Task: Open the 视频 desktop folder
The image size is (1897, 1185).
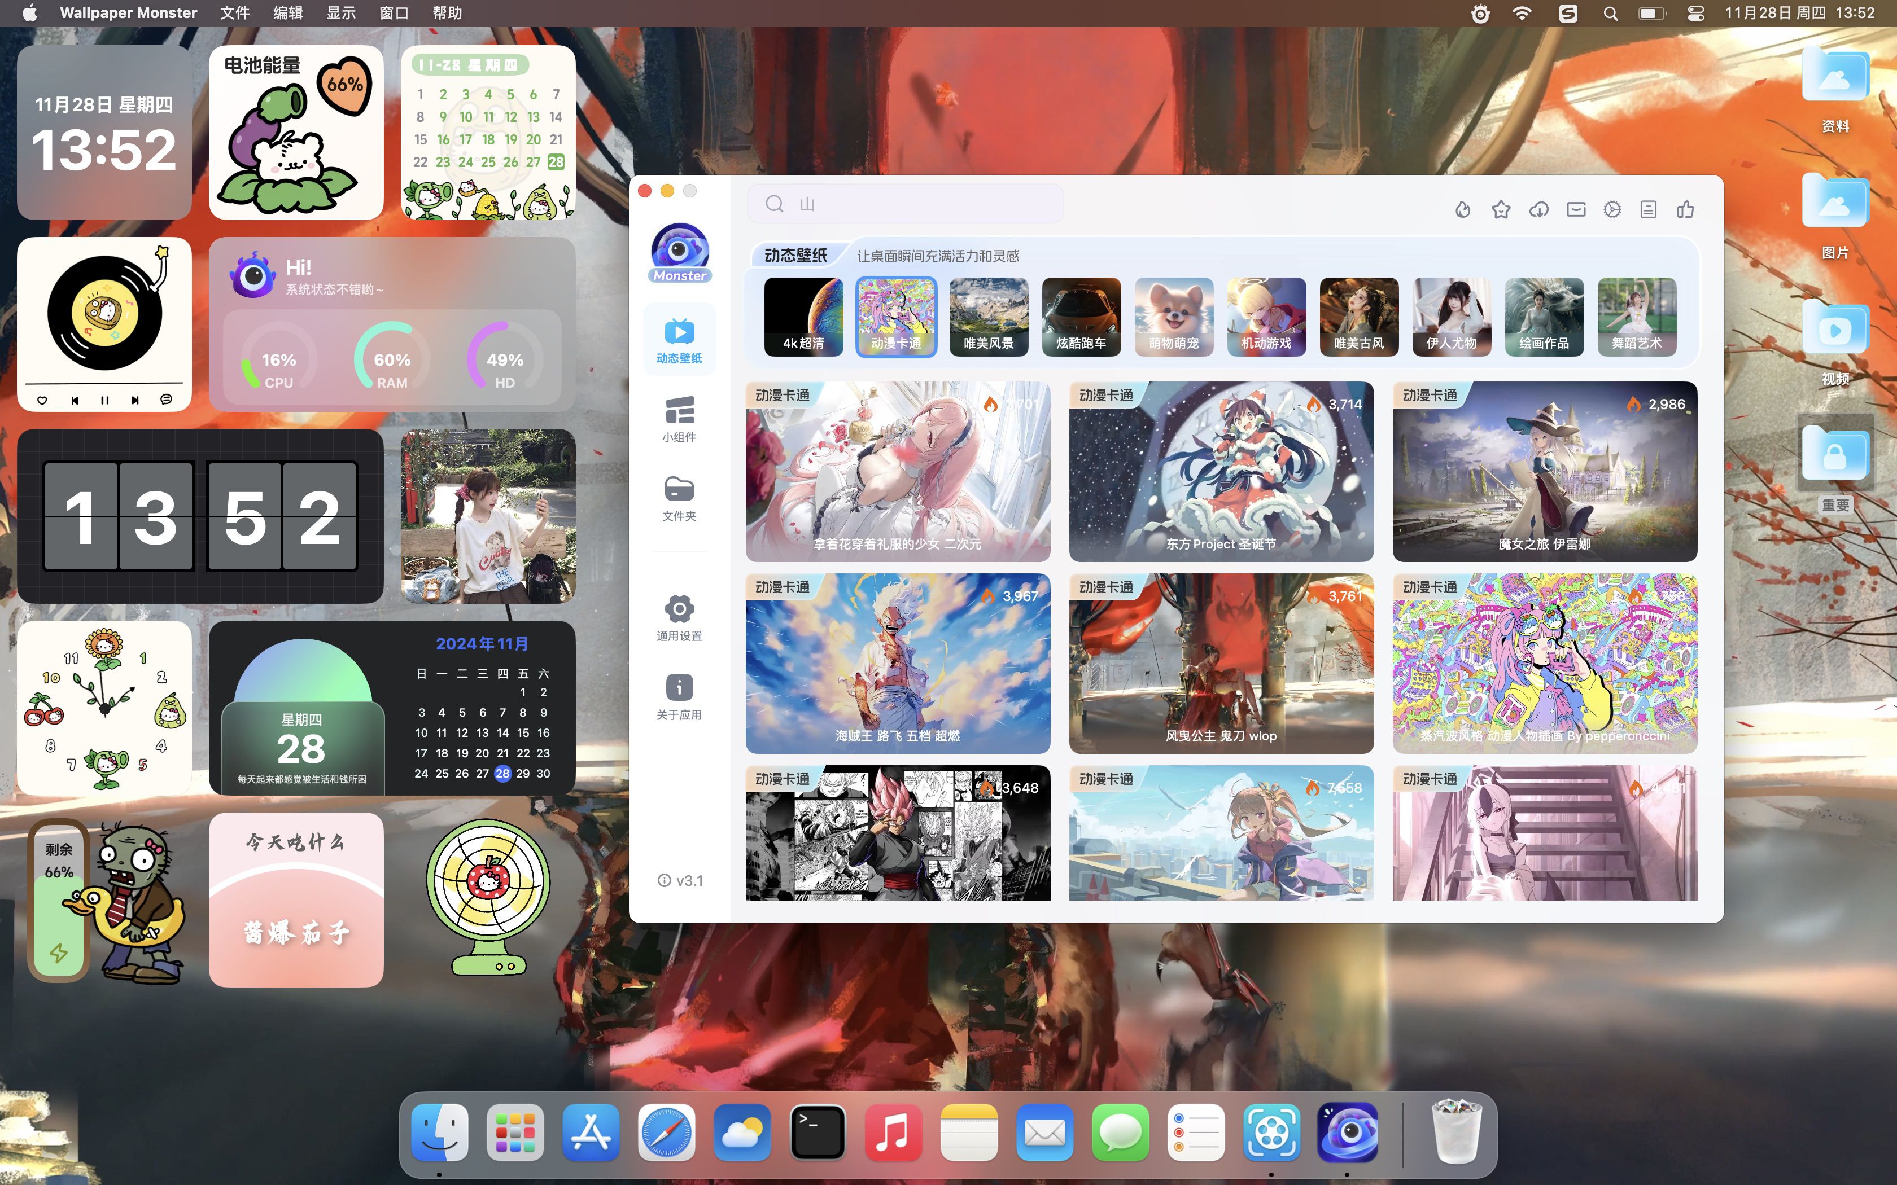Action: [x=1835, y=342]
